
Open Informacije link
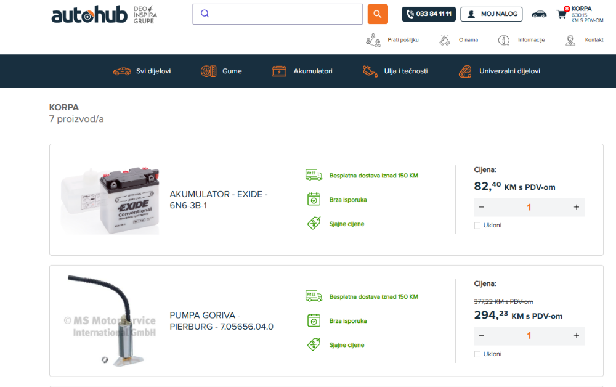click(x=531, y=40)
